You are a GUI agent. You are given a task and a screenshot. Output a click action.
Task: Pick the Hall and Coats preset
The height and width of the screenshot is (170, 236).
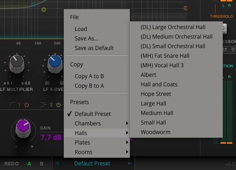coord(176,85)
